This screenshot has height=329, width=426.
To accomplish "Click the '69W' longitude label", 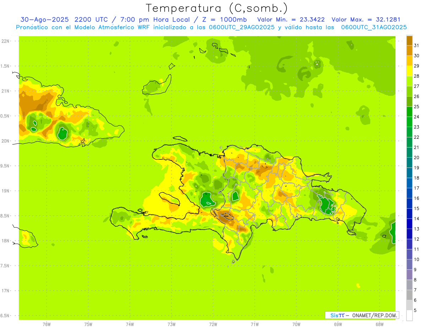I will 338,324.
